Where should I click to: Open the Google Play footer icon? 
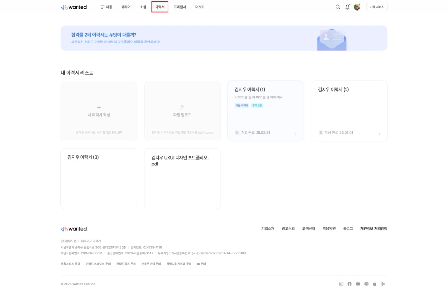tap(383, 284)
